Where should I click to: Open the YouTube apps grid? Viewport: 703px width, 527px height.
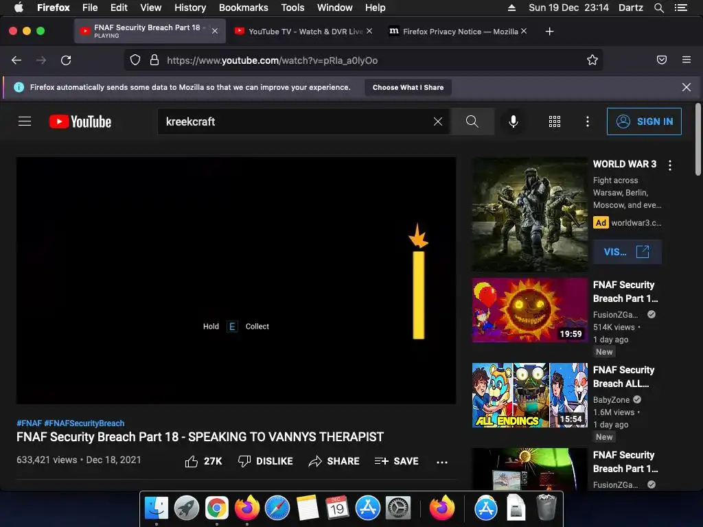click(555, 121)
